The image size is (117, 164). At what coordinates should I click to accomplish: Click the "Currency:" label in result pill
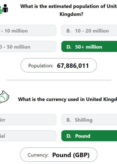coord(38,155)
